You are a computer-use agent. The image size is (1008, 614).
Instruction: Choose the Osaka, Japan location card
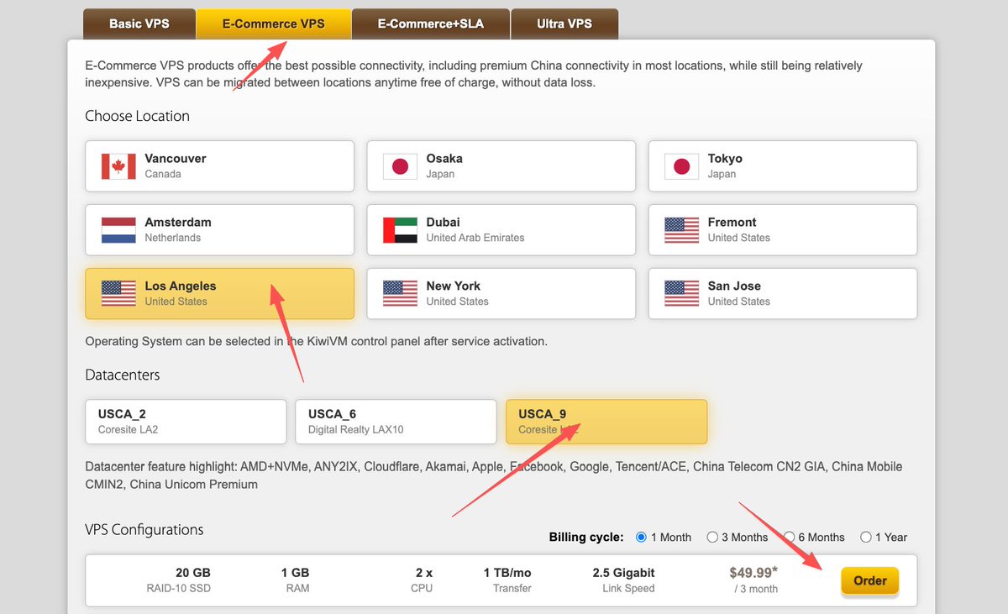(x=501, y=166)
